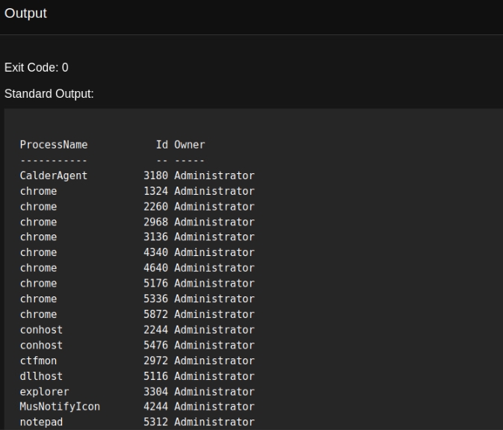The height and width of the screenshot is (430, 503).
Task: Click the ProcessName column header
Action: (x=53, y=145)
